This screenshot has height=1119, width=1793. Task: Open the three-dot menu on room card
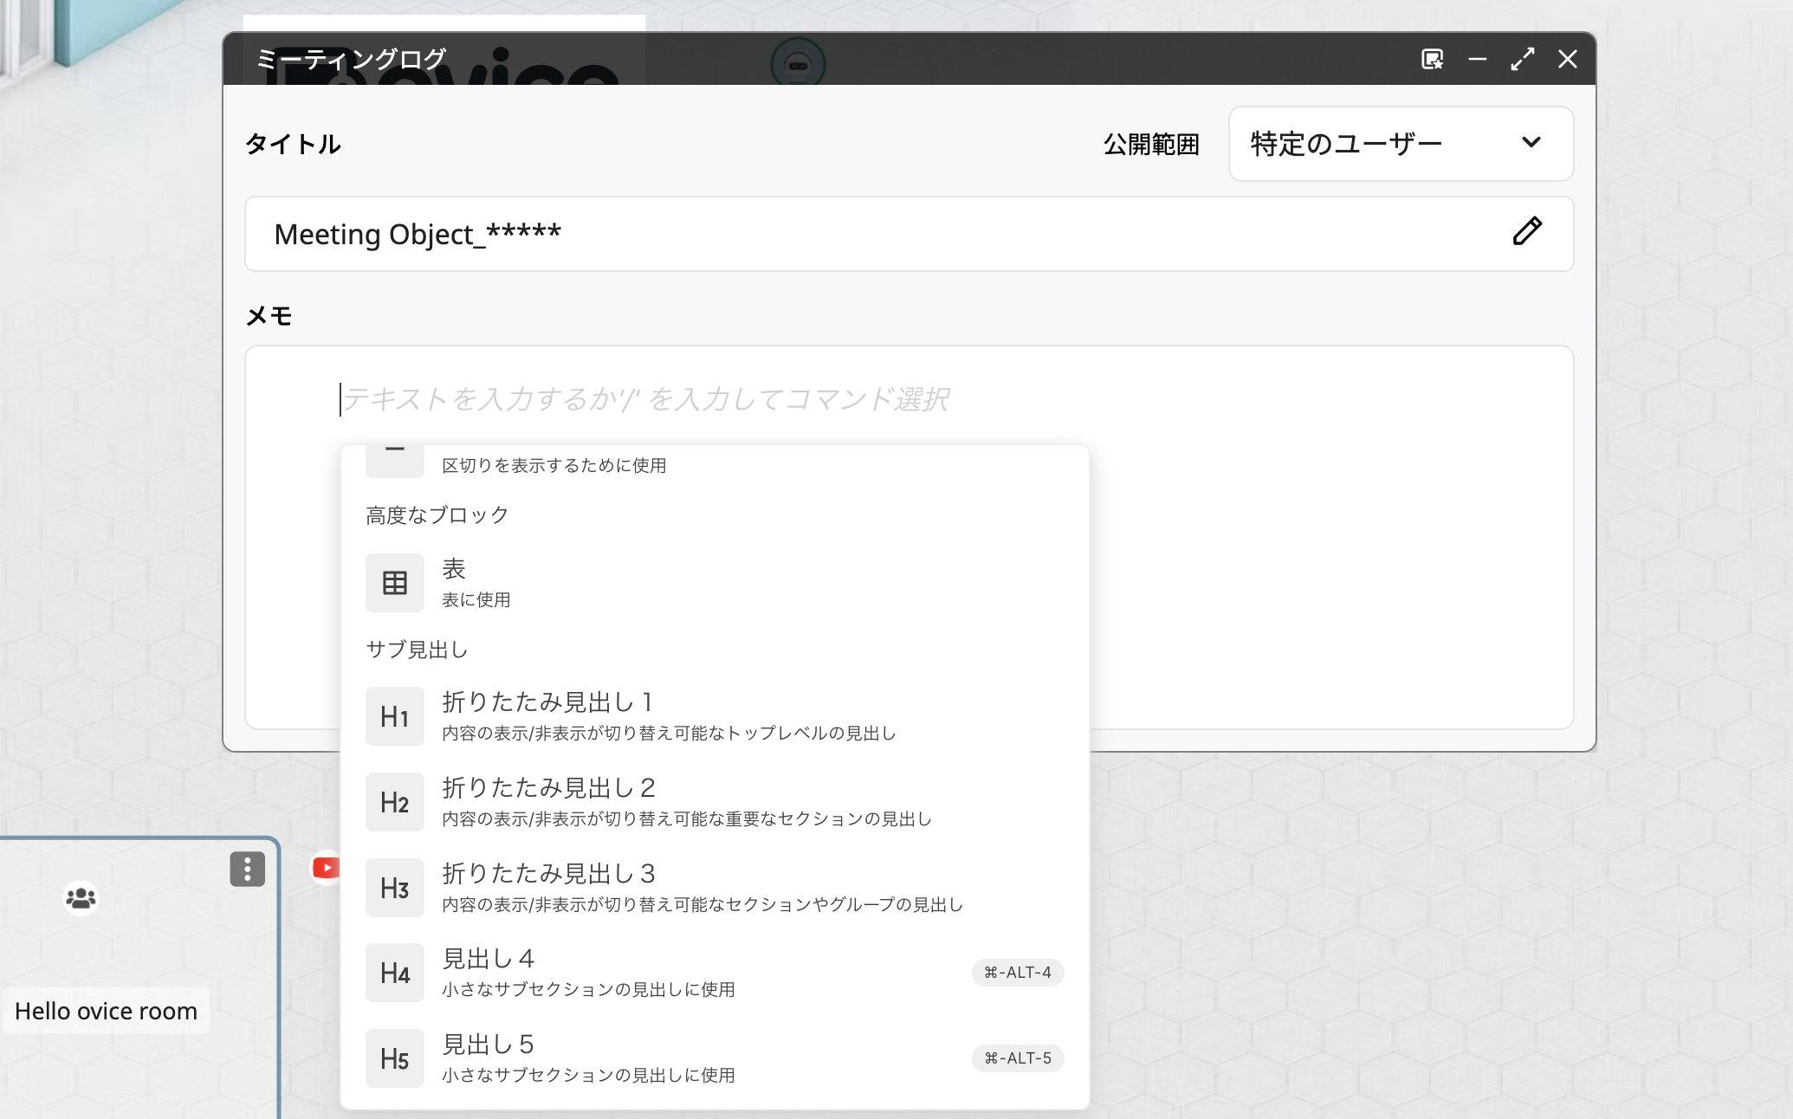pyautogui.click(x=247, y=869)
